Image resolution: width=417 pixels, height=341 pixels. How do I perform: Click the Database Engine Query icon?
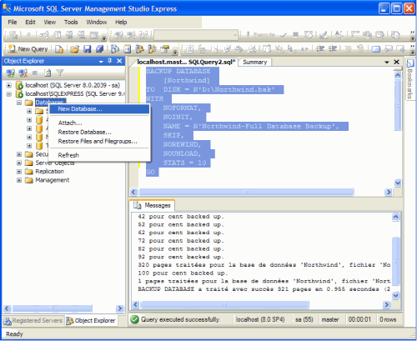click(x=59, y=49)
